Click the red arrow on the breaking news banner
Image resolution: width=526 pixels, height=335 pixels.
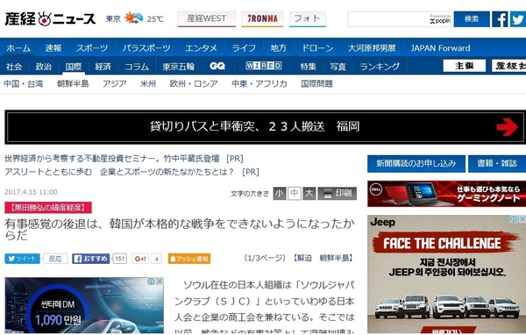507,127
